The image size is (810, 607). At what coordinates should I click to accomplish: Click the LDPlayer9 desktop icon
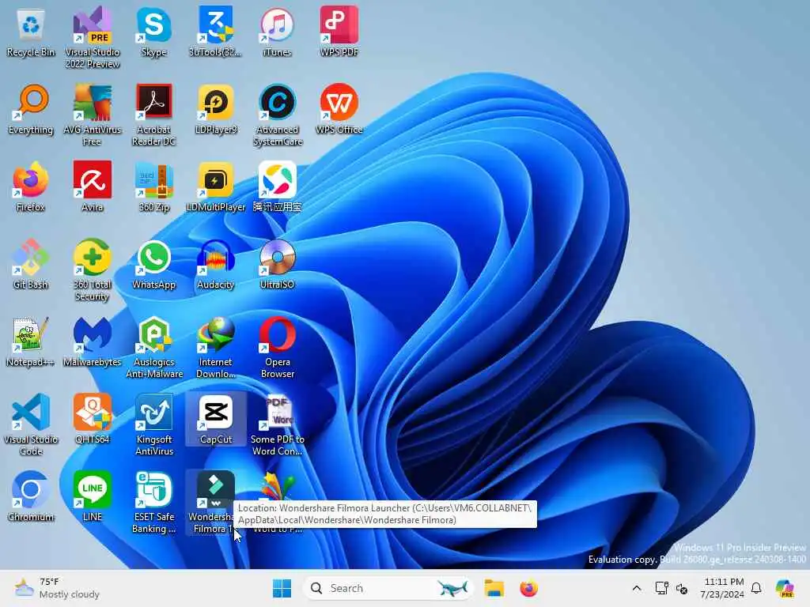tap(216, 109)
